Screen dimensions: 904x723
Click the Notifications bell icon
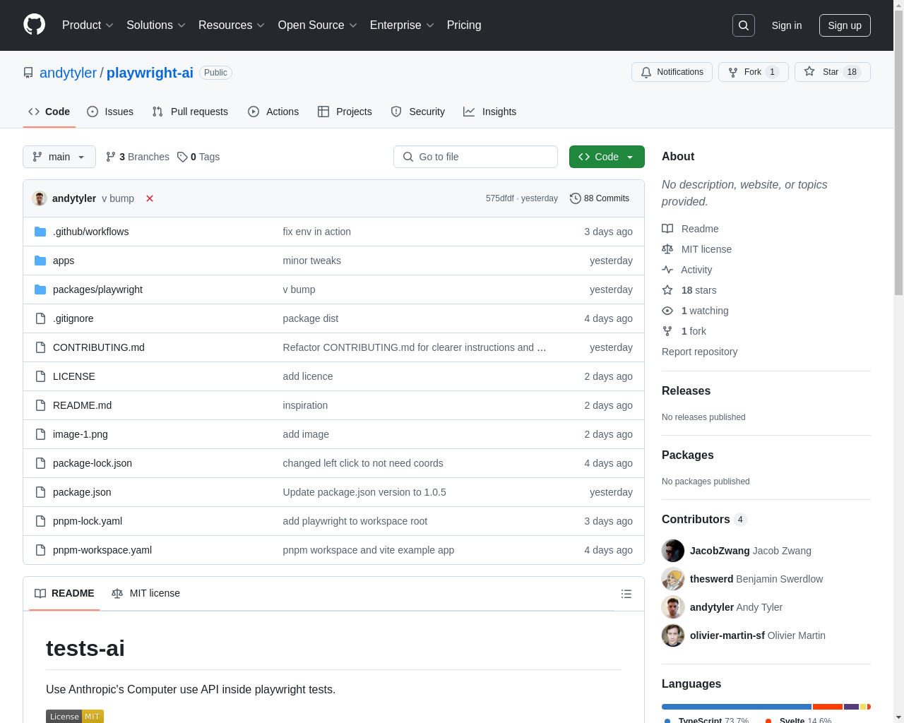tap(646, 72)
